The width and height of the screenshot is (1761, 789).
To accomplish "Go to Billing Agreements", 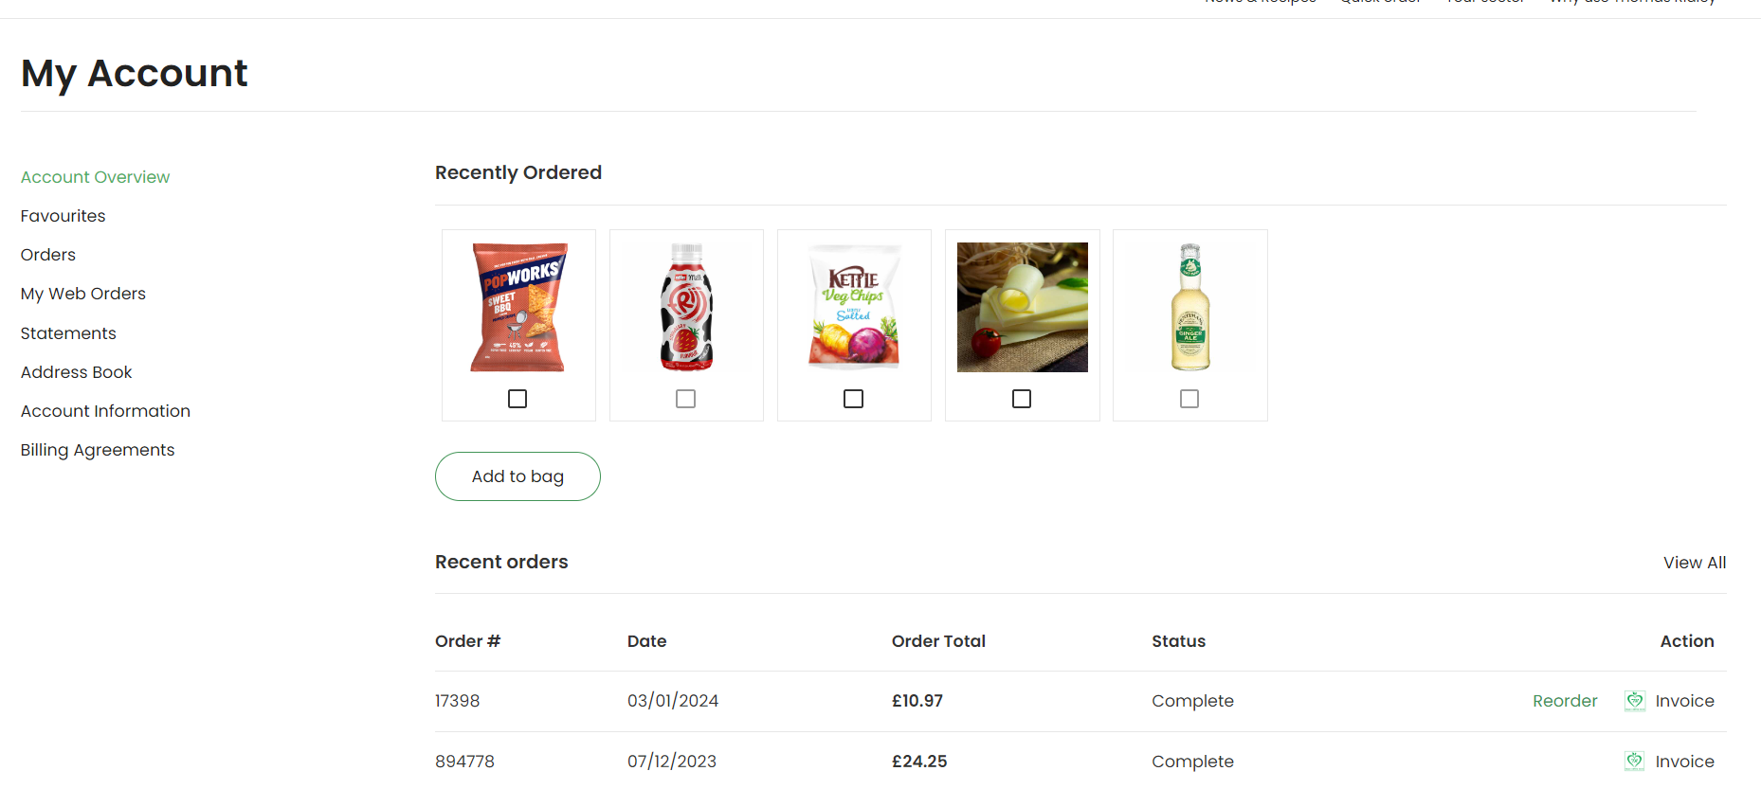I will (x=97, y=450).
